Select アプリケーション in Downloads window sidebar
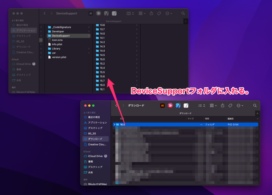This screenshot has height=195, width=272. click(96, 123)
